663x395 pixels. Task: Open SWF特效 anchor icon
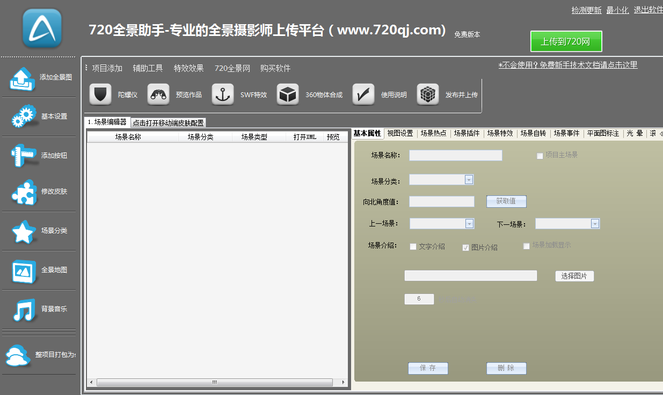point(223,94)
